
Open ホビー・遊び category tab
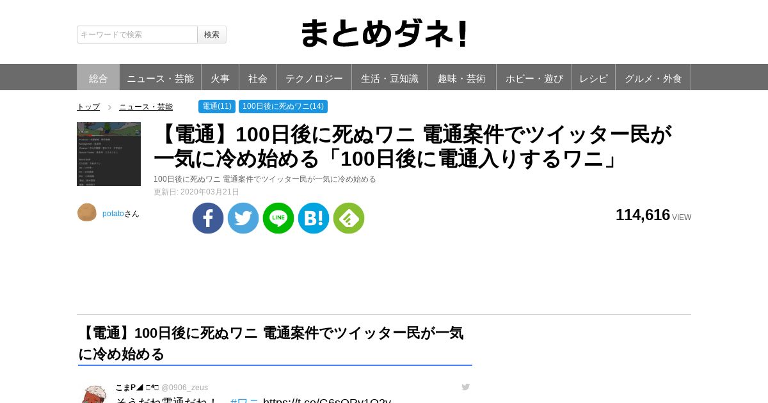point(534,77)
